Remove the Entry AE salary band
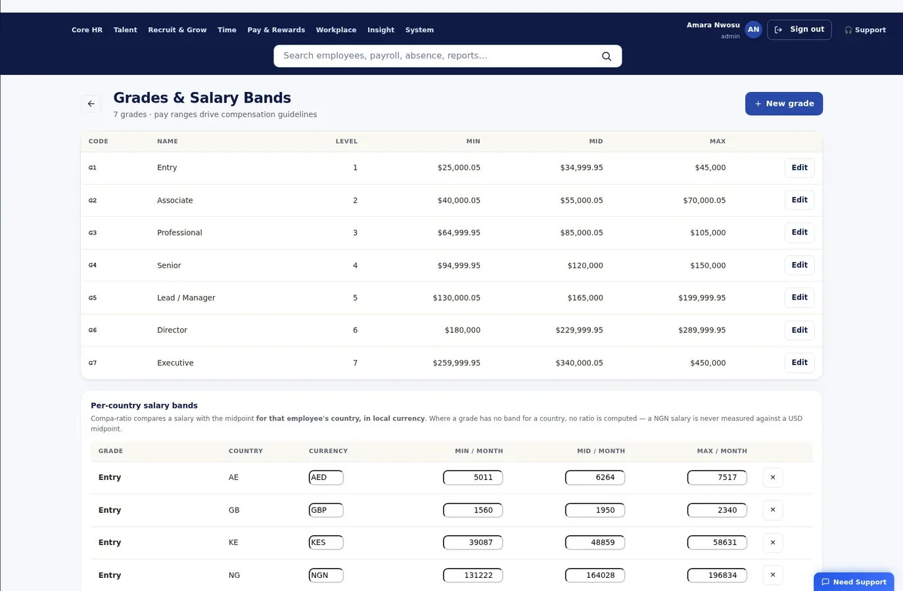The image size is (903, 591). point(773,477)
